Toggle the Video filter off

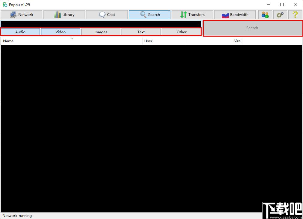click(61, 32)
